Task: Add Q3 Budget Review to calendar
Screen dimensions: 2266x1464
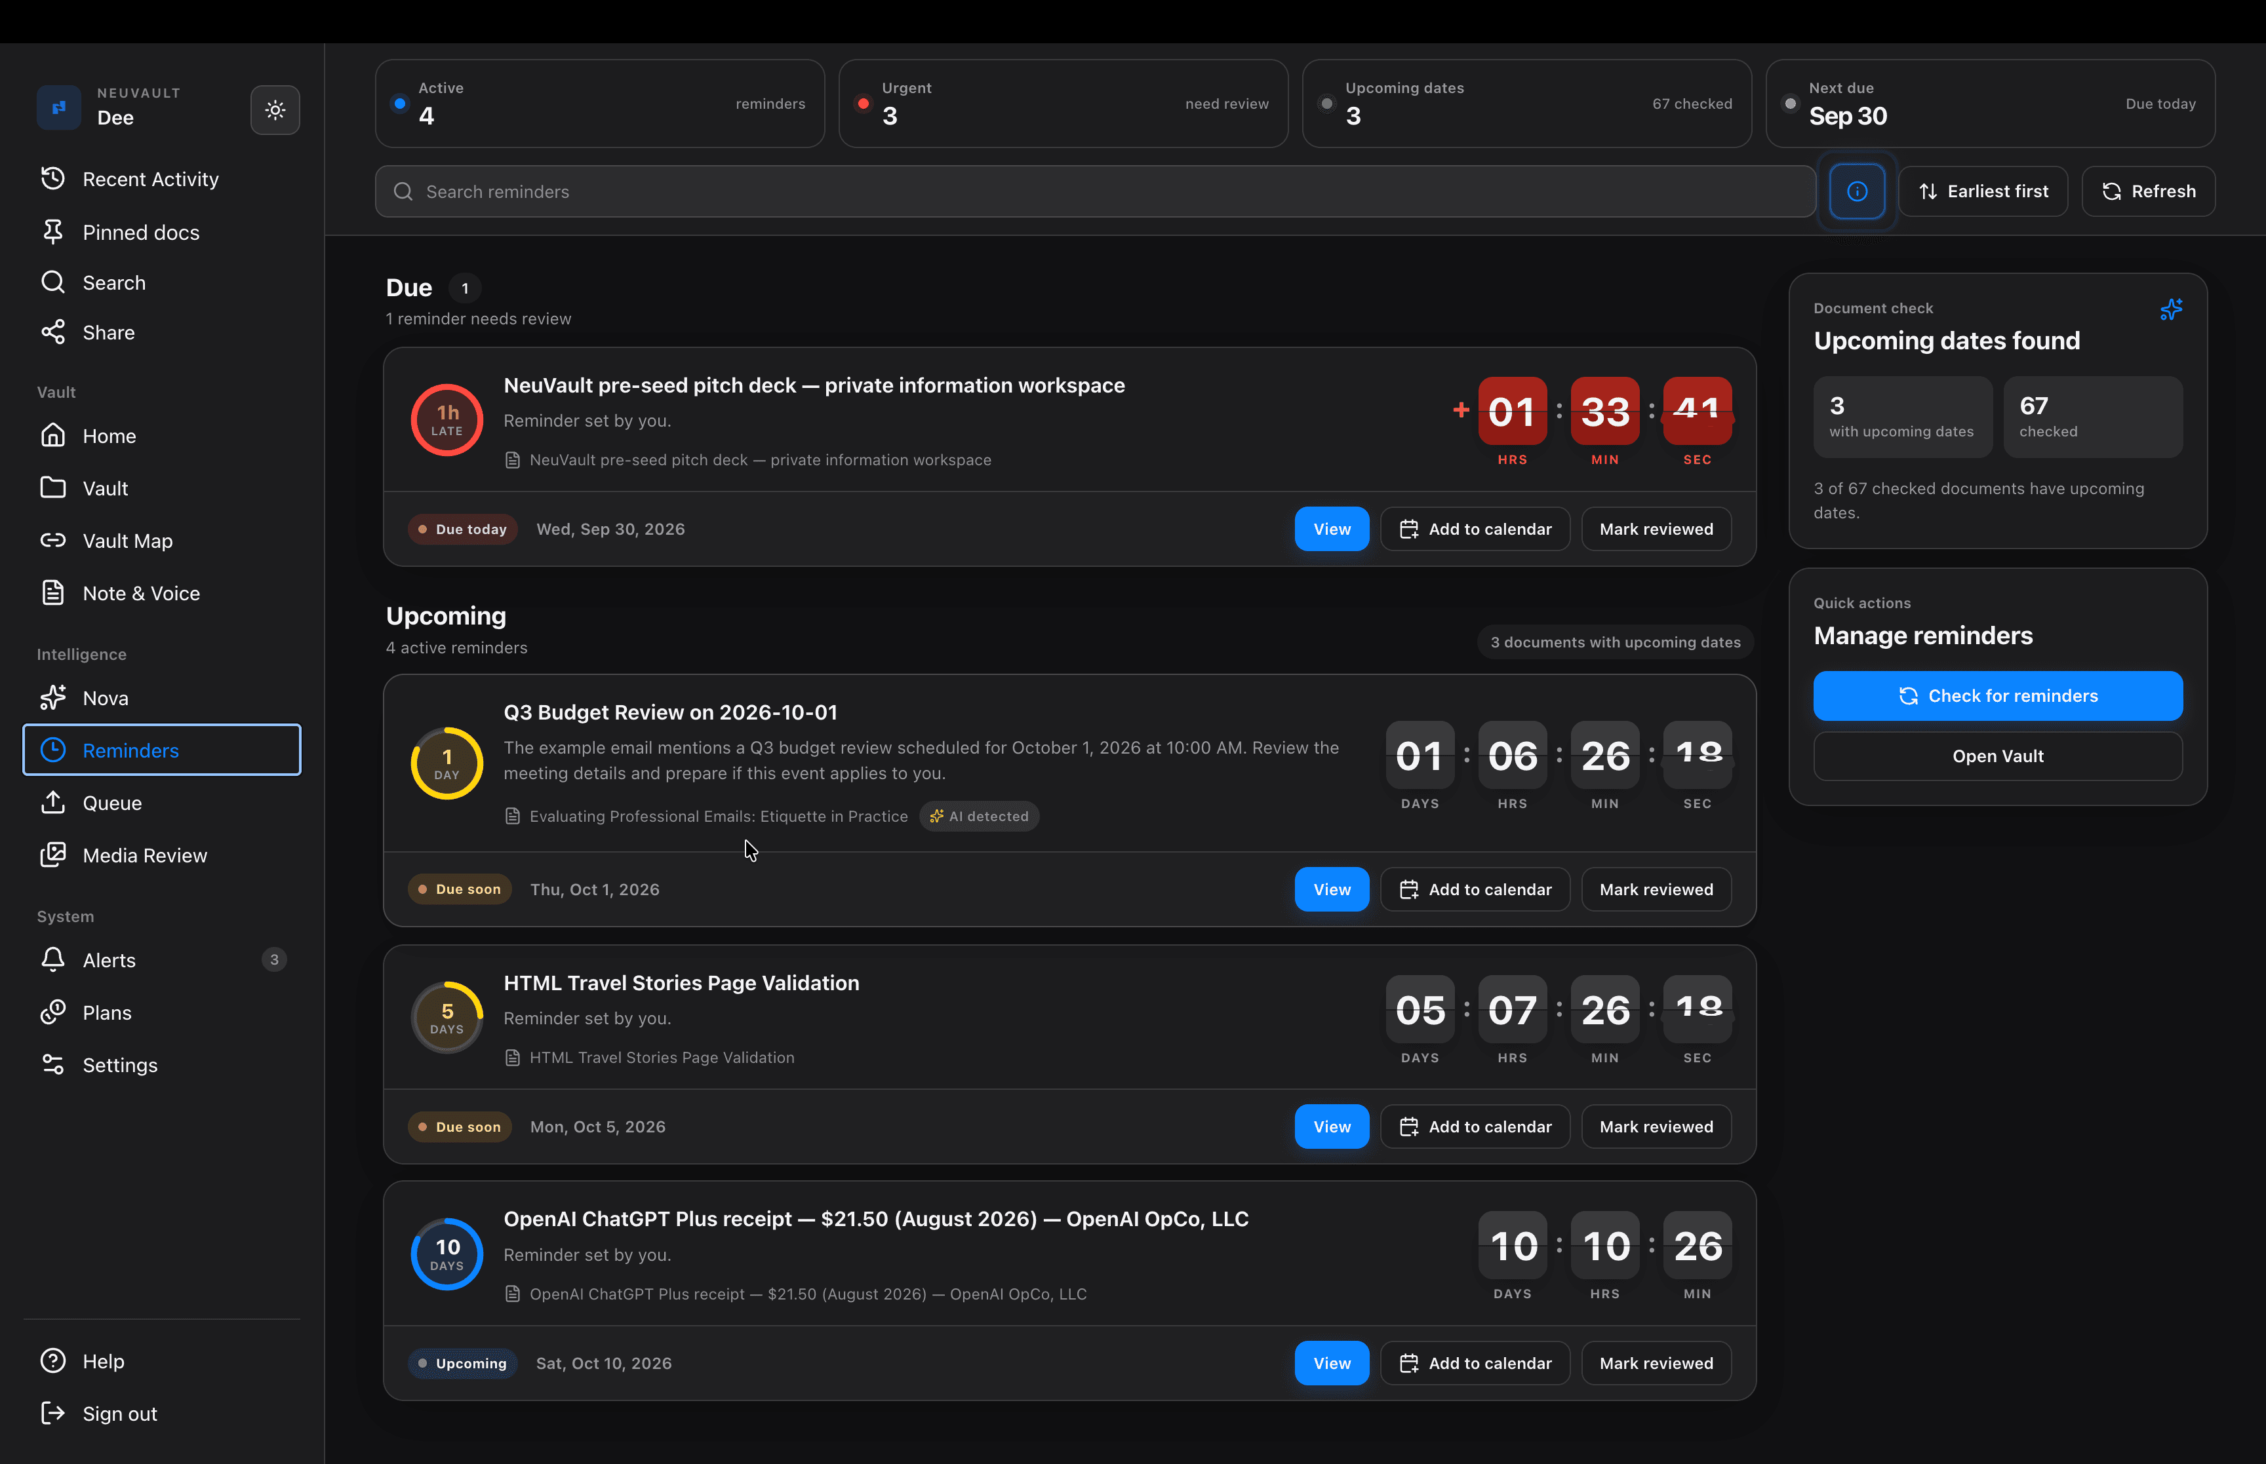Action: (x=1475, y=890)
